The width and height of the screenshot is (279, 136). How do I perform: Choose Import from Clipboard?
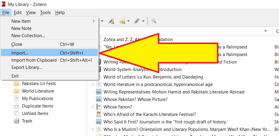coord(49,60)
